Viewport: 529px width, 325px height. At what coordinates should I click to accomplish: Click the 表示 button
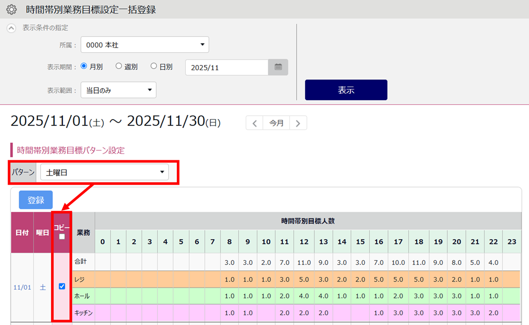click(346, 90)
